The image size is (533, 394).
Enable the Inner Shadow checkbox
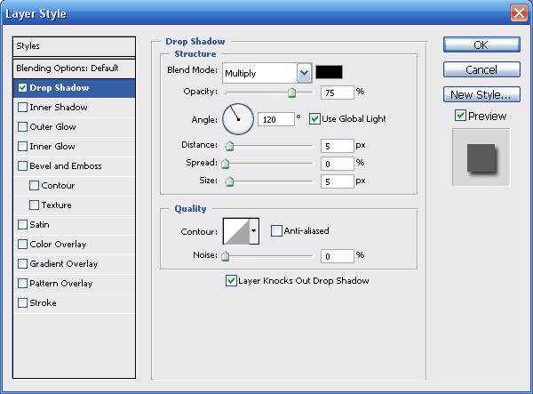[22, 108]
